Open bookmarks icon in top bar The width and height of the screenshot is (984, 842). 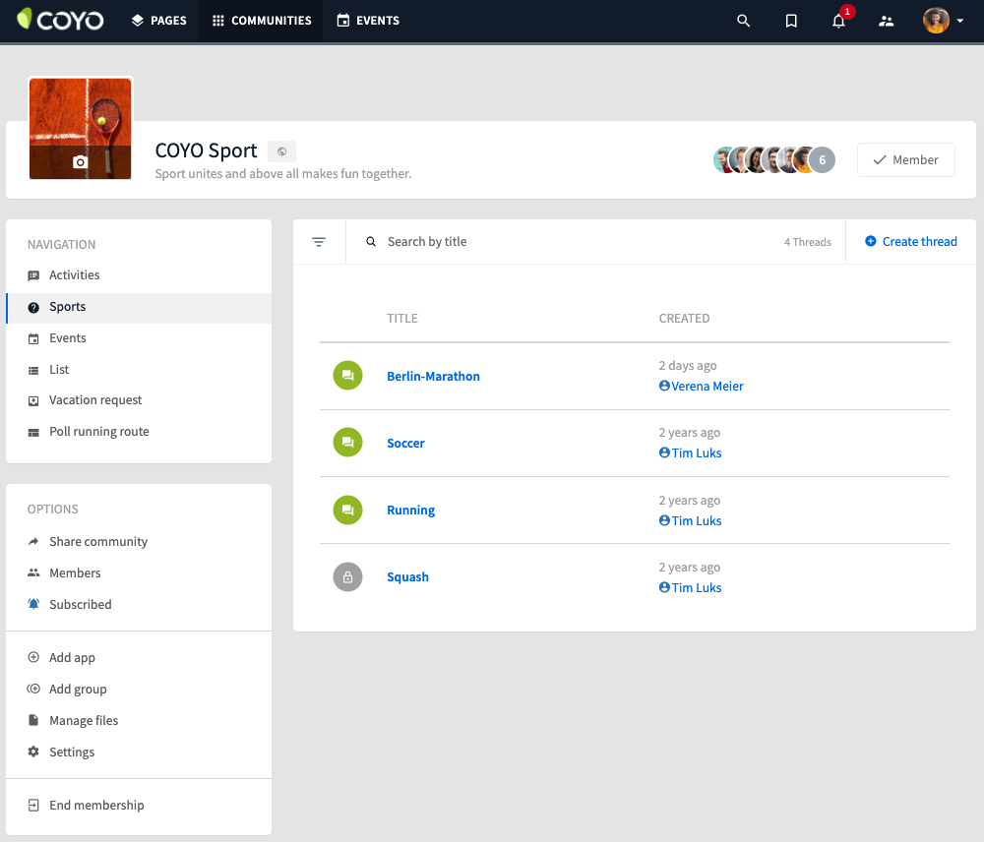click(791, 21)
